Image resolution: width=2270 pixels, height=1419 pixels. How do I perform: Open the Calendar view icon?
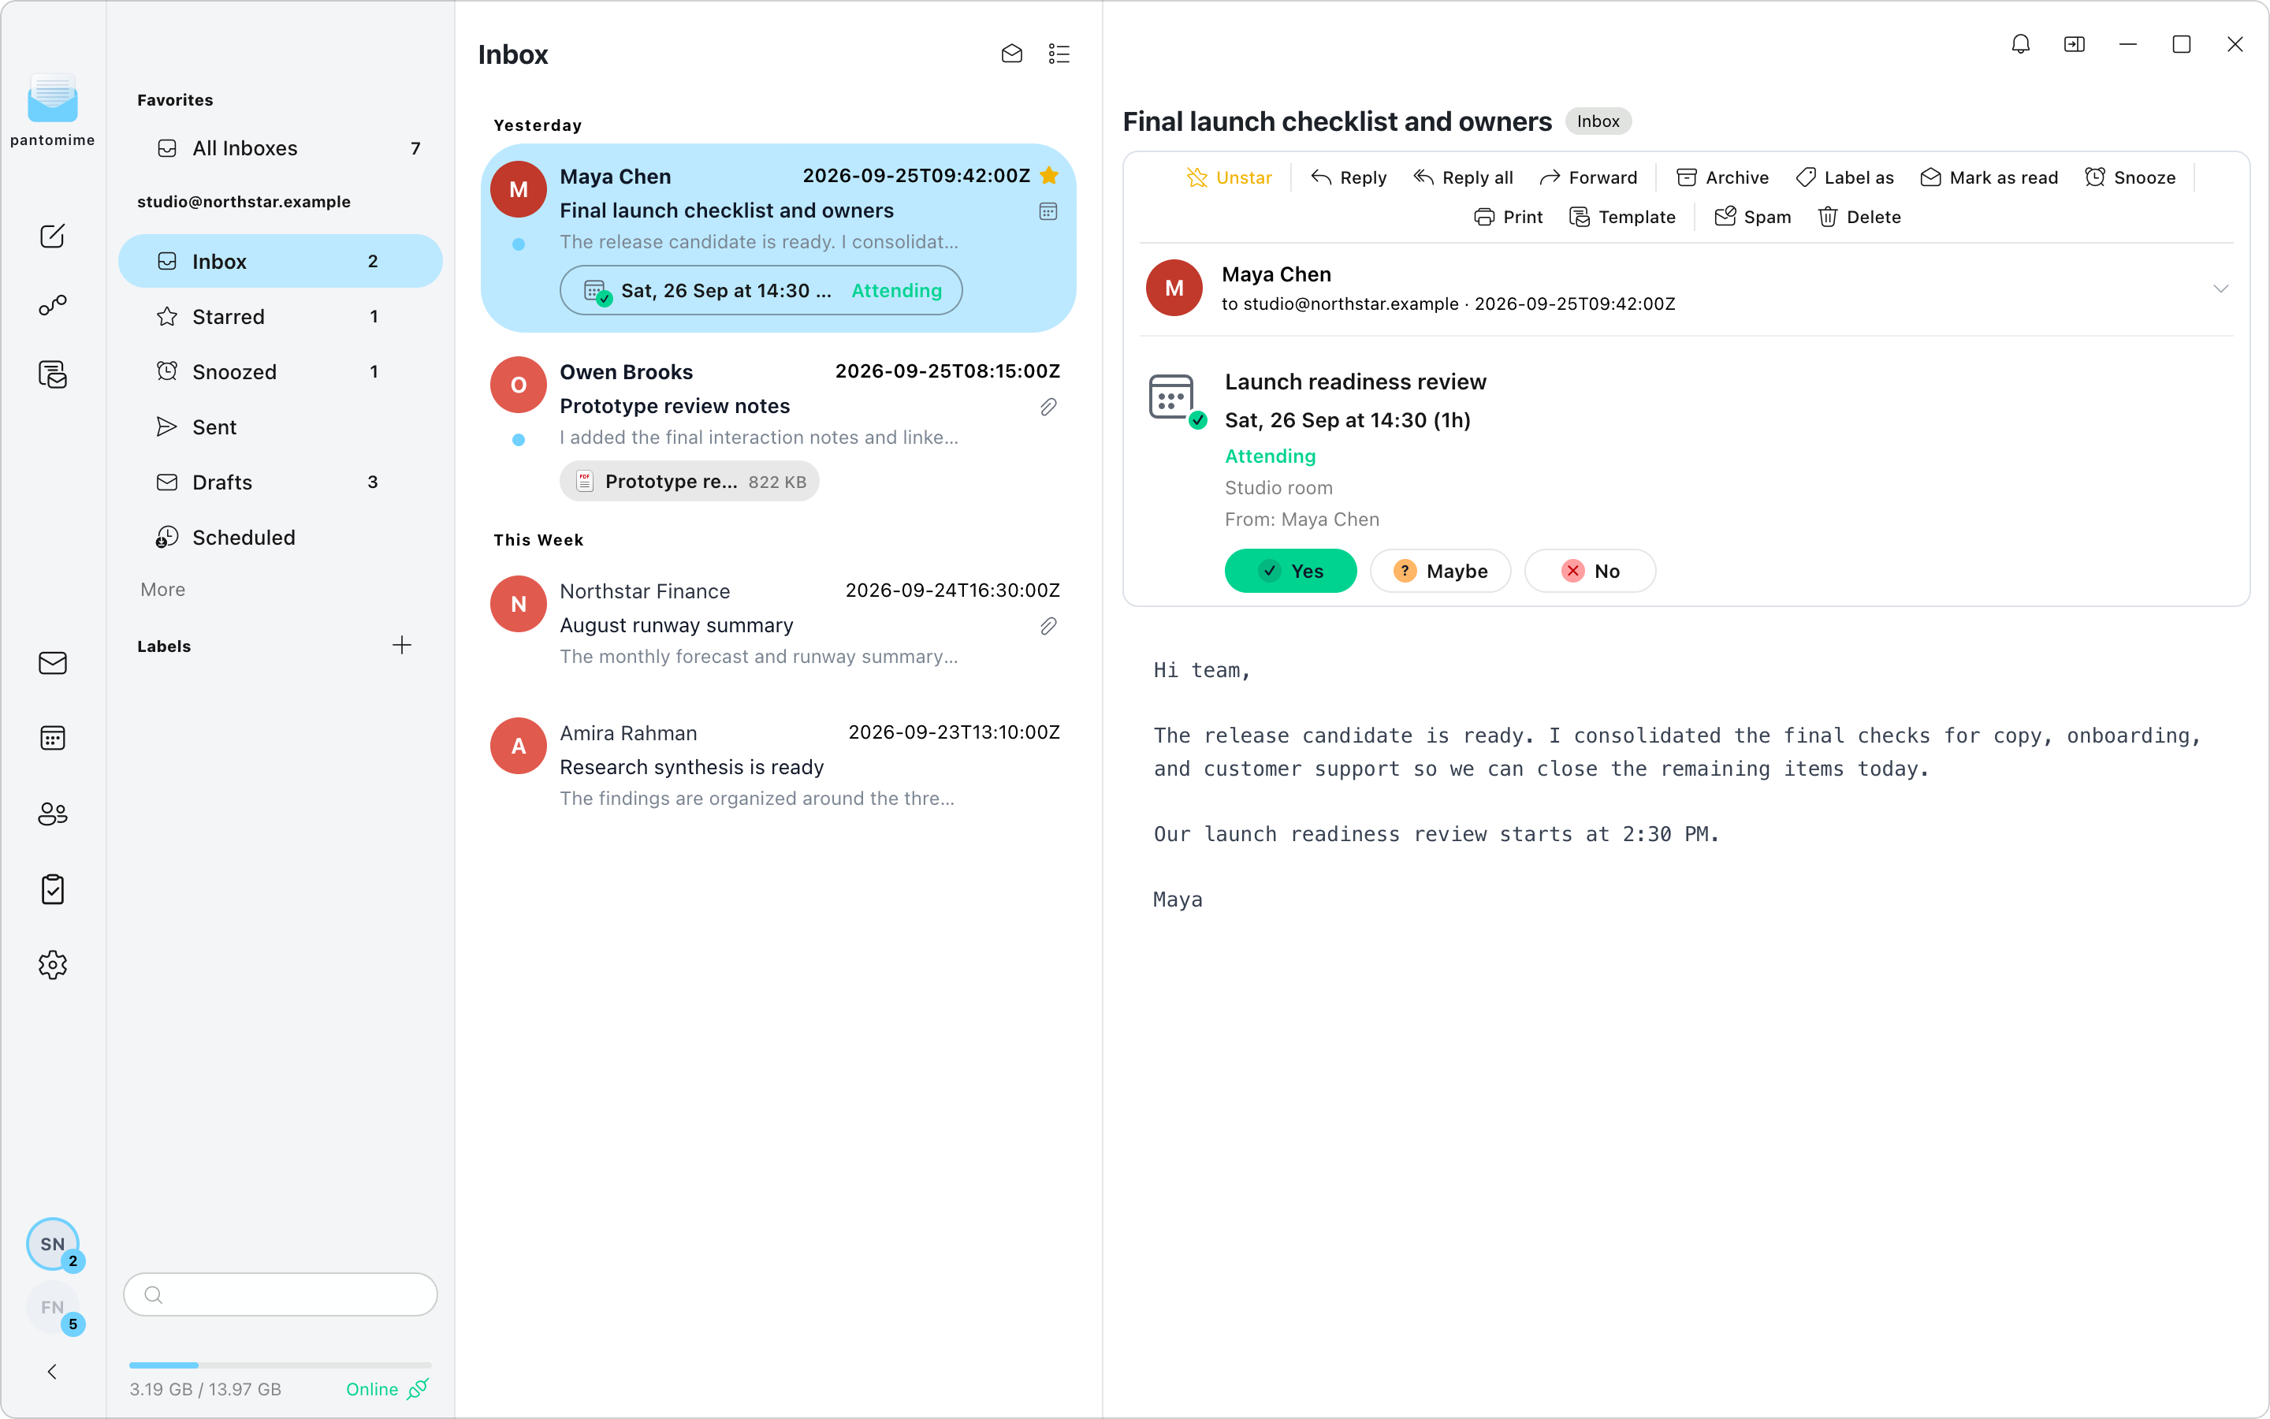(53, 738)
